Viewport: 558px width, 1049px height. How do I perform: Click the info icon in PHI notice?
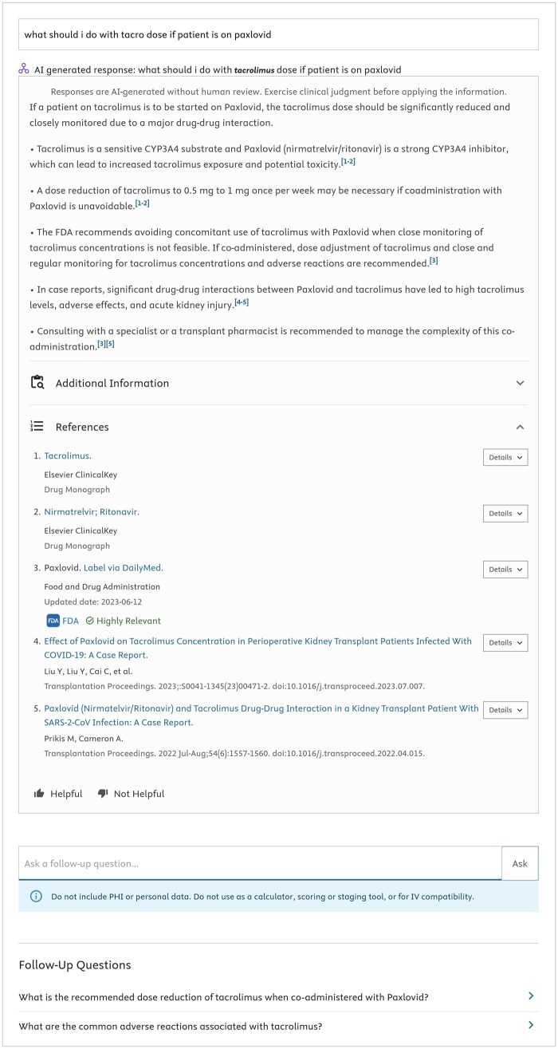pyautogui.click(x=36, y=896)
